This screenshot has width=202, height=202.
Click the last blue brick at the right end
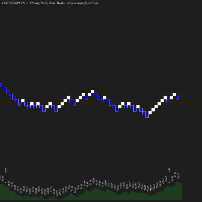pyautogui.click(x=177, y=97)
